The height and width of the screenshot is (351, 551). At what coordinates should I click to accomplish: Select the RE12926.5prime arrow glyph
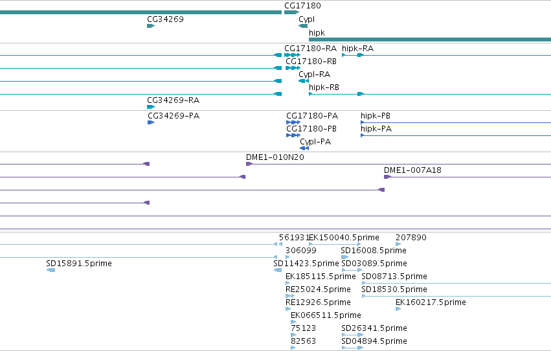[x=288, y=309]
